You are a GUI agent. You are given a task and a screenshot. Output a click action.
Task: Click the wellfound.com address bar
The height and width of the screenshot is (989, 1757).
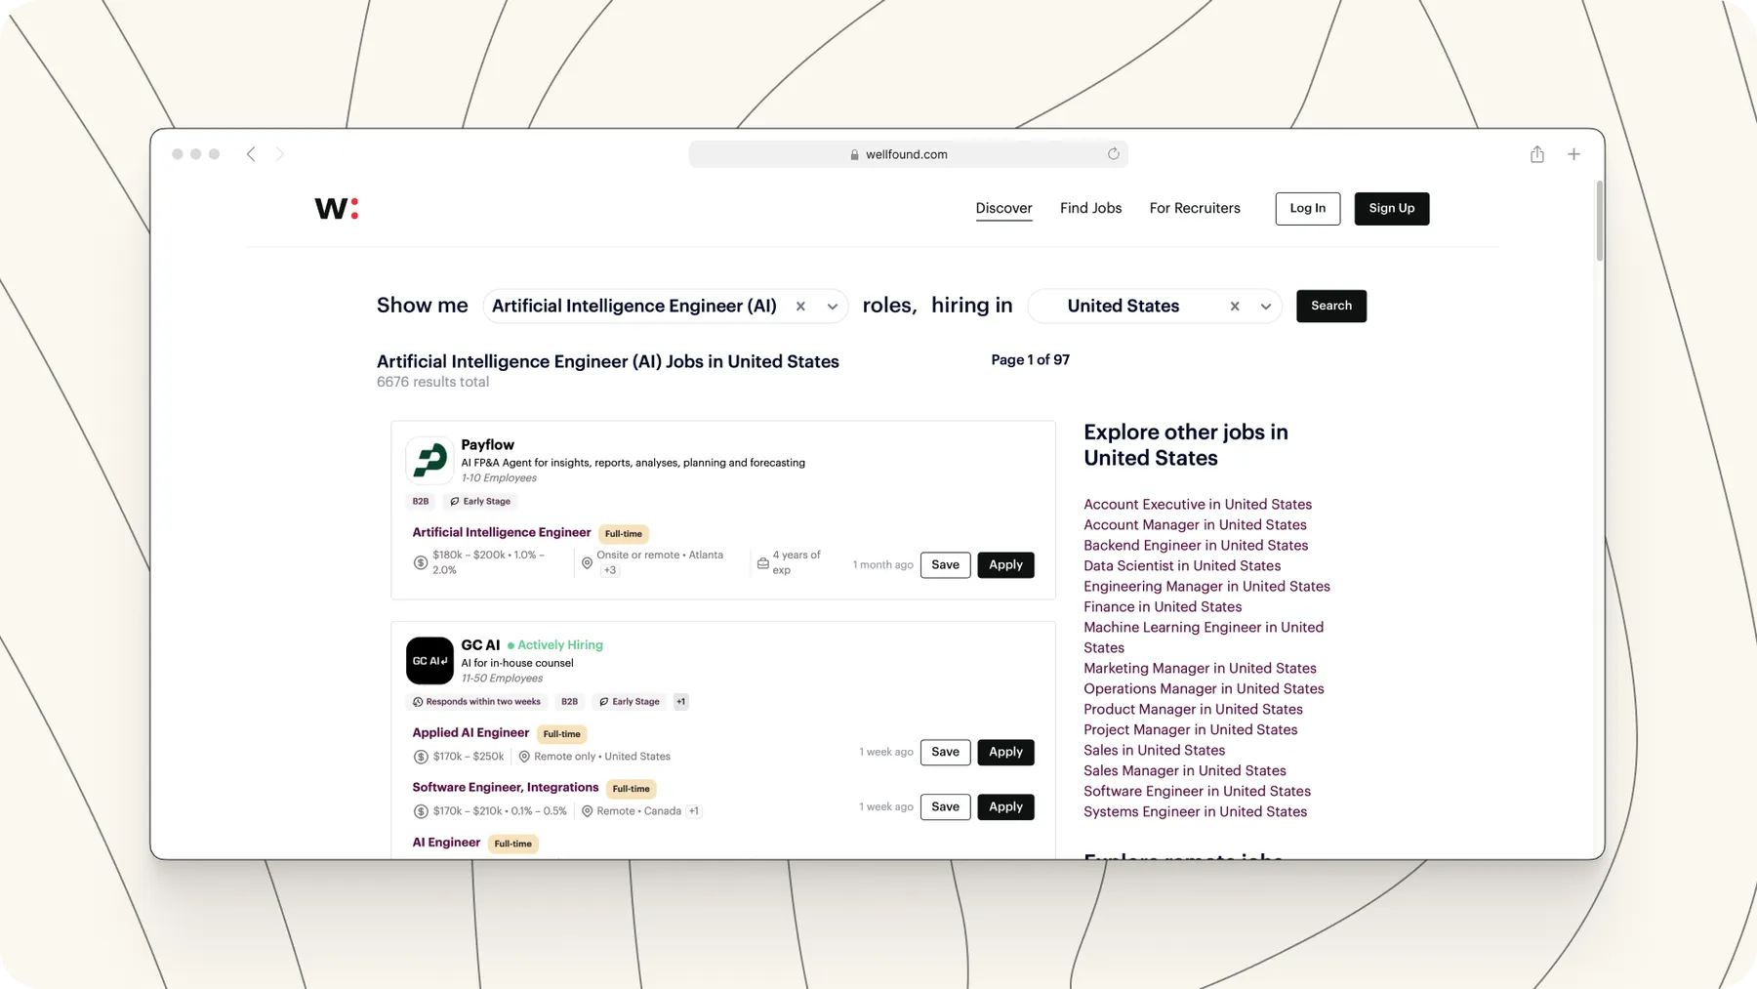point(908,154)
